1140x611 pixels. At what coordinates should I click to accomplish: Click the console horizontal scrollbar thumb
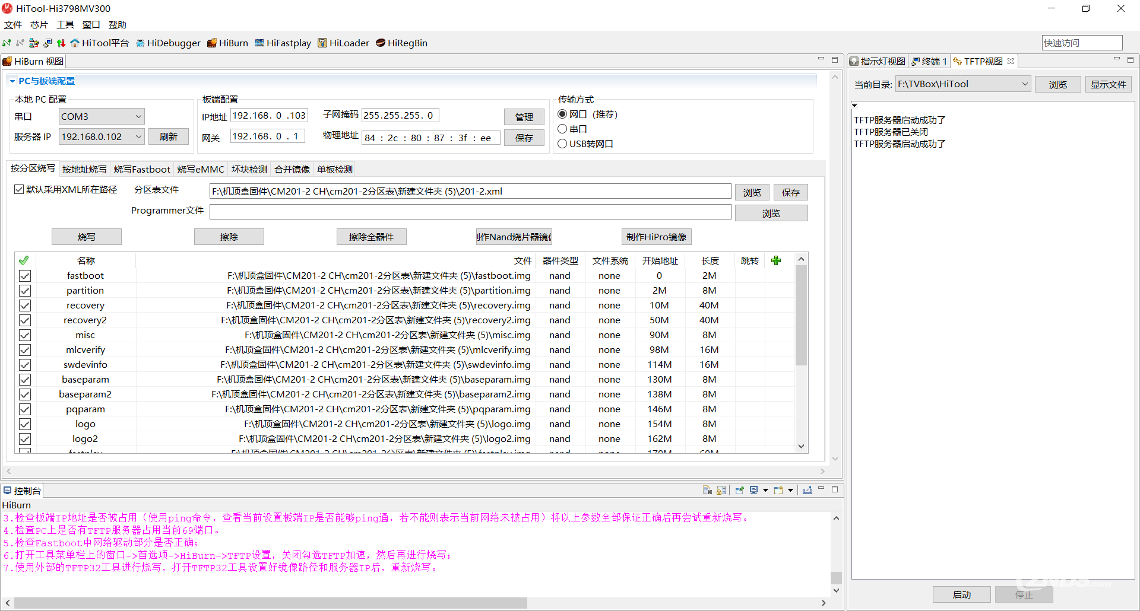tap(270, 603)
